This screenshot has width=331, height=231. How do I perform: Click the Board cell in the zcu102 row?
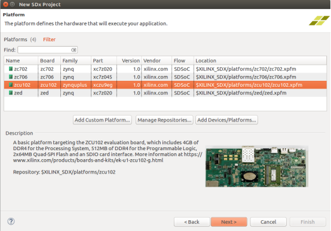click(48, 85)
